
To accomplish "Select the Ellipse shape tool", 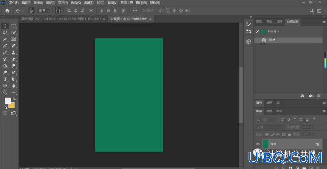I will coord(5,86).
